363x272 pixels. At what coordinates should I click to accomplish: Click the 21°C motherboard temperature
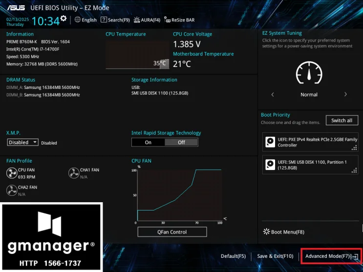point(182,64)
